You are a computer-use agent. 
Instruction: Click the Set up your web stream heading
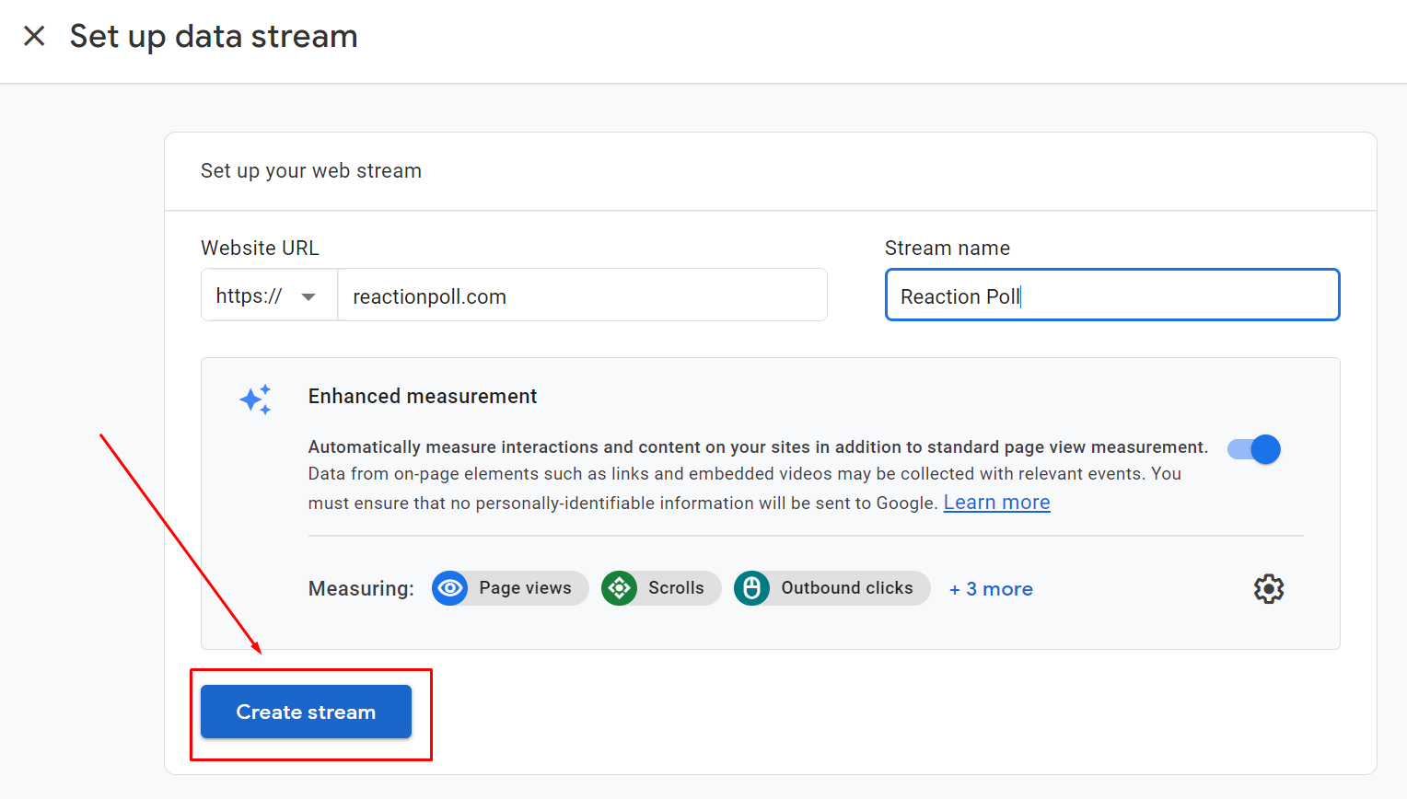click(x=311, y=171)
